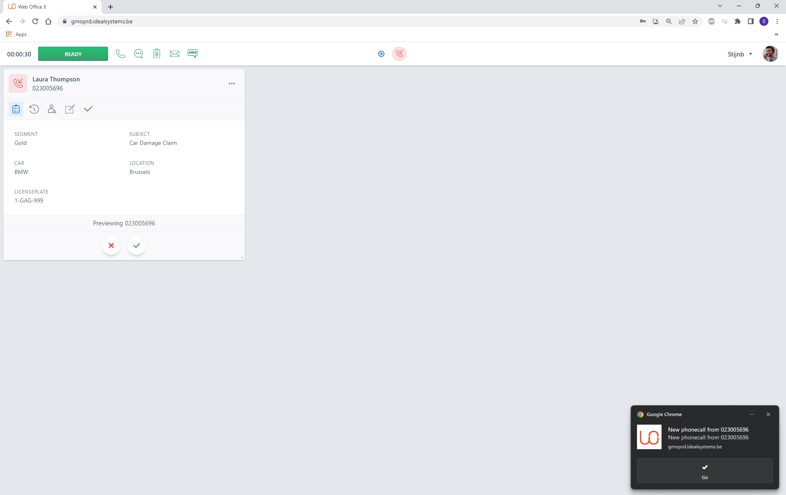The image size is (786, 495).
Task: Accept the incoming call with green checkmark
Action: pyautogui.click(x=137, y=245)
